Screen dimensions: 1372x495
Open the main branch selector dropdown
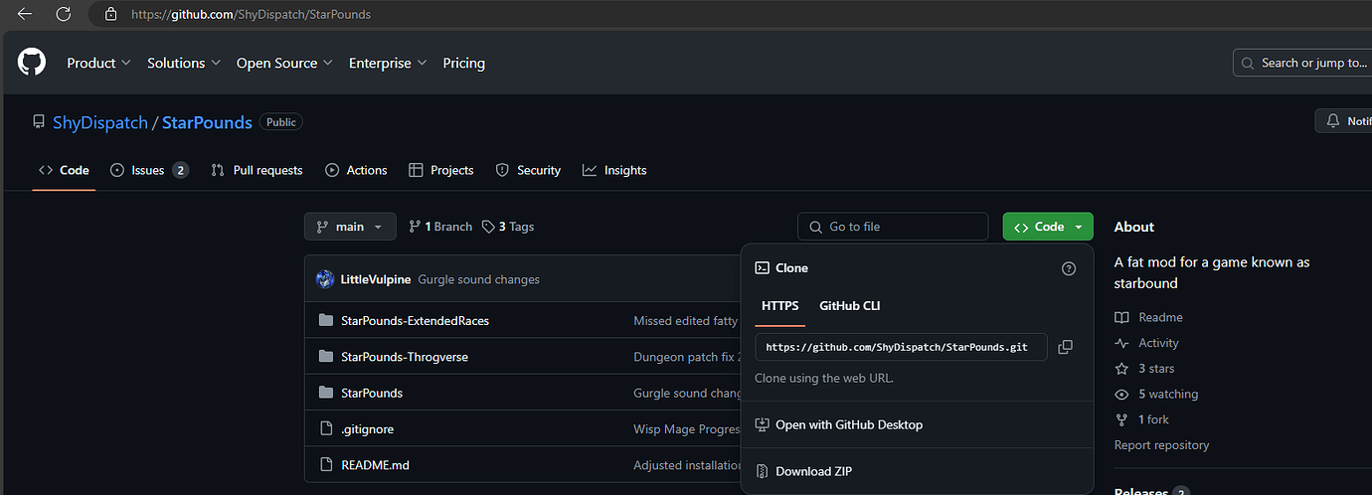point(350,227)
